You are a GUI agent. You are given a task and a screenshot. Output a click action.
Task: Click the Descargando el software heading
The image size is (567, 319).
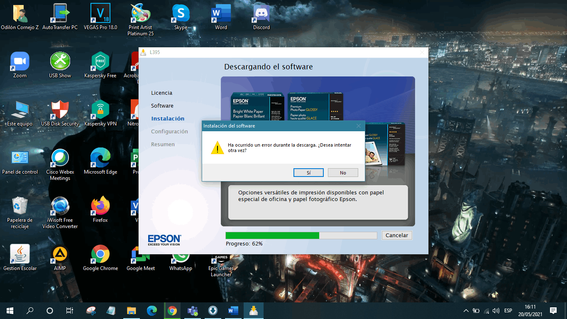point(269,67)
